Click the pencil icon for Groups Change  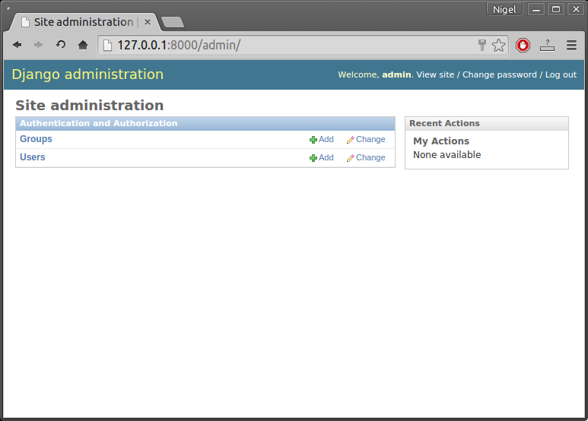point(350,140)
